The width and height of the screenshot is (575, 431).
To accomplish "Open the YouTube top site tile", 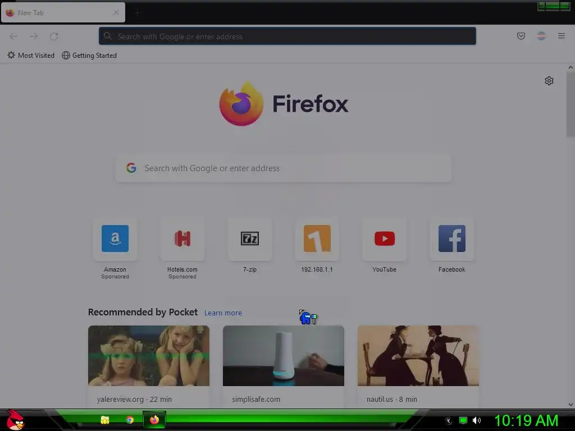I will (x=384, y=239).
